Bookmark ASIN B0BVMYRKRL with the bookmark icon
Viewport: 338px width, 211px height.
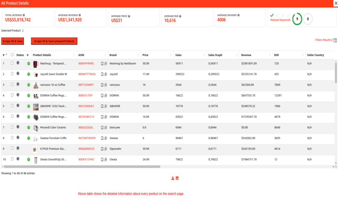point(102,64)
